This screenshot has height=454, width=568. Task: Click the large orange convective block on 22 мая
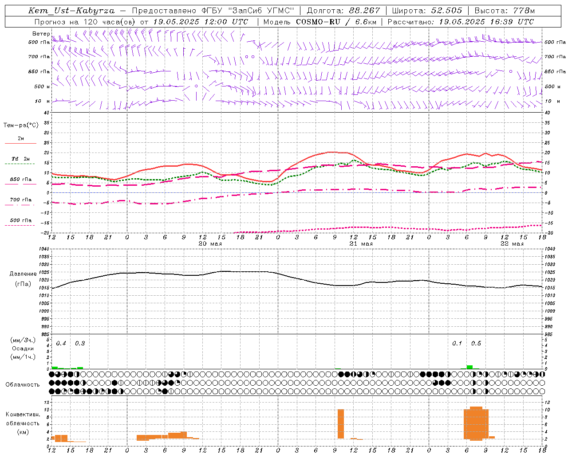pos(476,423)
